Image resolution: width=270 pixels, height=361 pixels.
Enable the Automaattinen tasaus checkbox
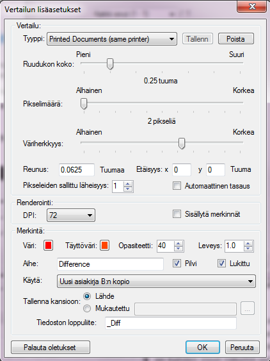point(177,185)
